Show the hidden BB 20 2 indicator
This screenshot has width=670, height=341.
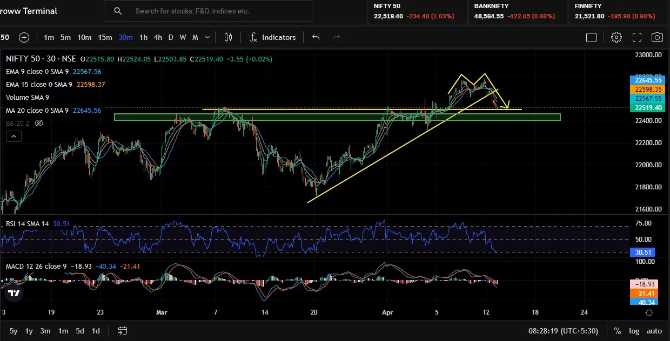point(38,123)
